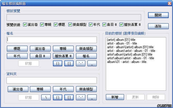Click the 狀態 button in folder section
The image size is (173, 108).
click(28, 97)
